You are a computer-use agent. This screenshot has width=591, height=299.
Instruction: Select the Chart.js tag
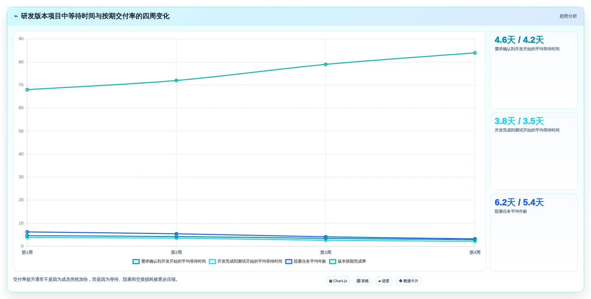(x=338, y=281)
